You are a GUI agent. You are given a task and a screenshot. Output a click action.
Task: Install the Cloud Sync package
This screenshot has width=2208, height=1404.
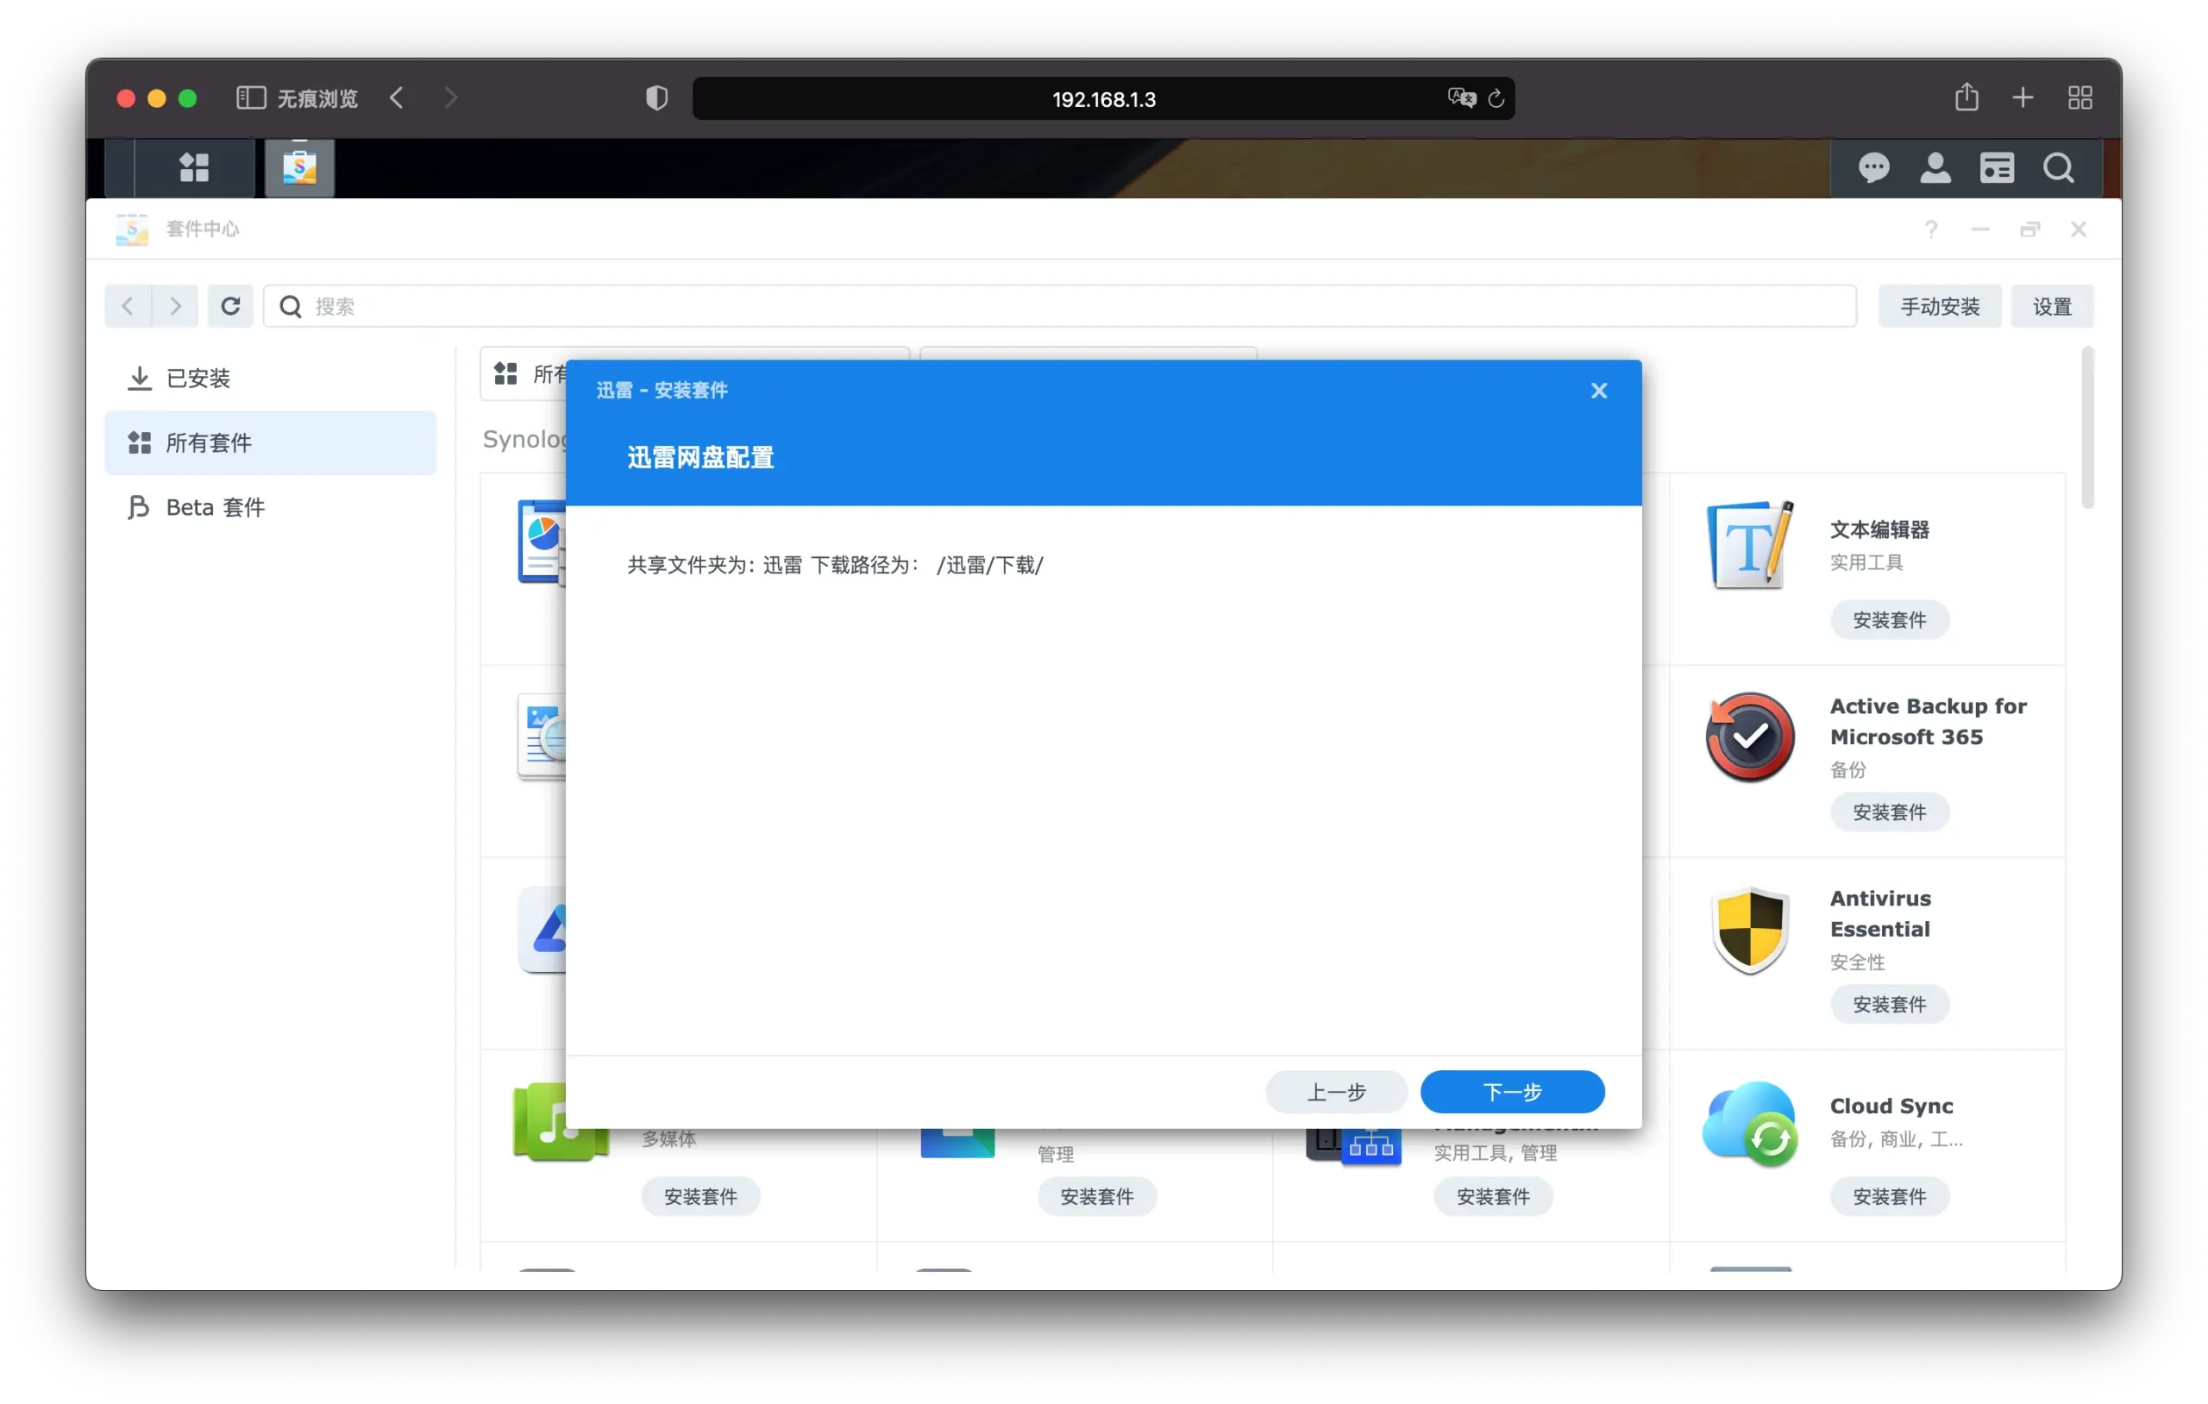pos(1889,1197)
